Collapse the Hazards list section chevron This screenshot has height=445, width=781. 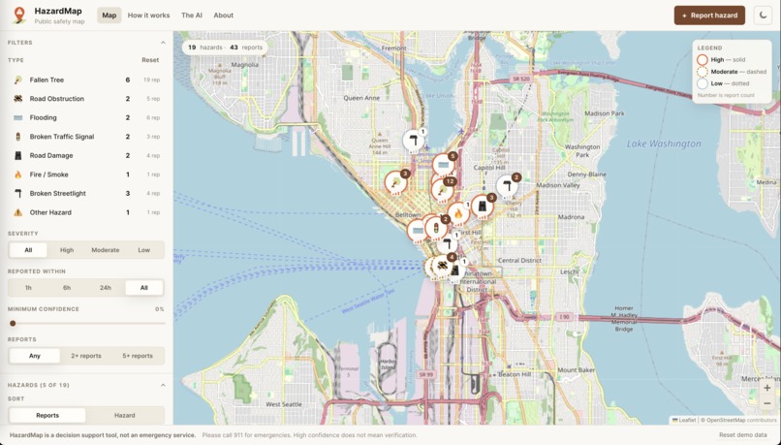(163, 385)
